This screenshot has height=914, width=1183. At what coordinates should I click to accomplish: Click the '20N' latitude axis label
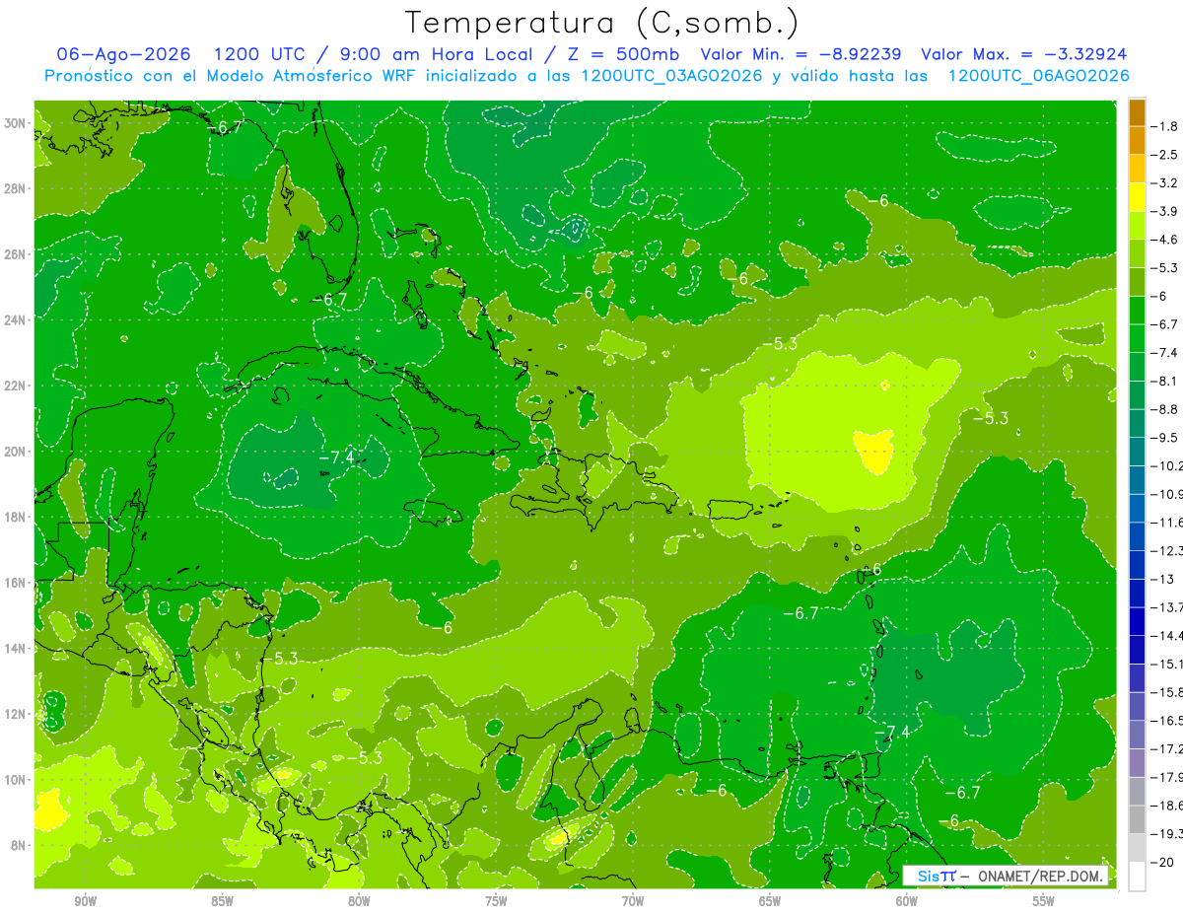17,452
